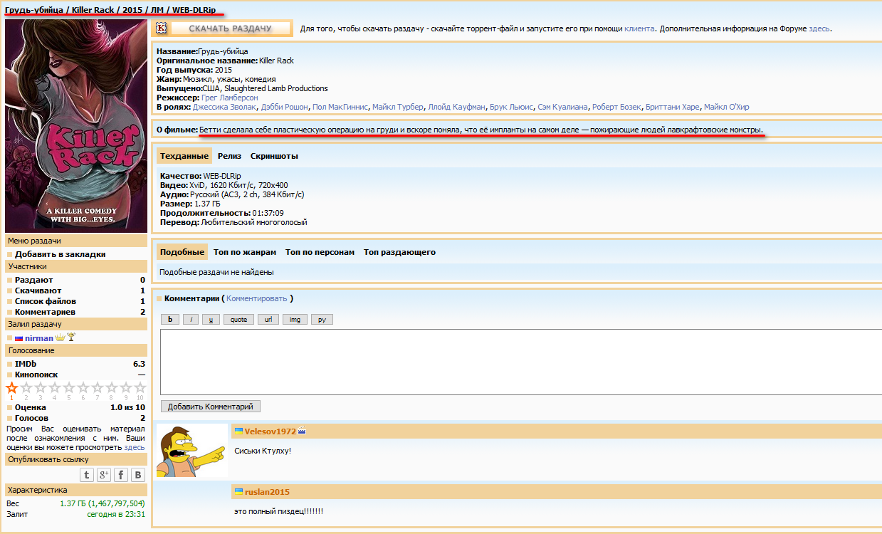Open Velesov1972's profile link
The image size is (882, 534).
tap(271, 431)
